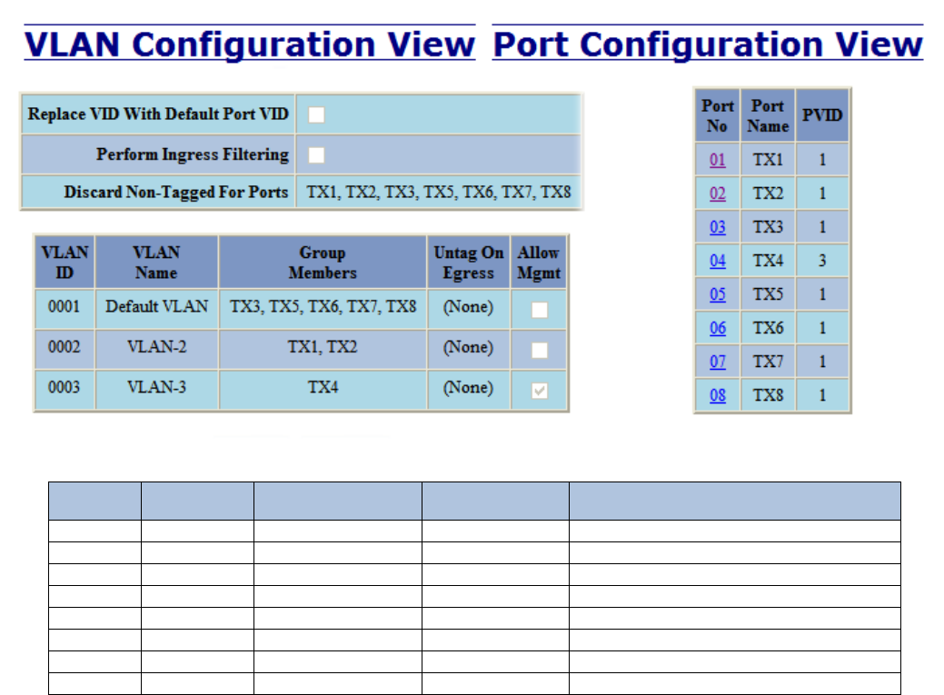Click the PVID column header
This screenshot has height=695, width=944.
tap(821, 115)
